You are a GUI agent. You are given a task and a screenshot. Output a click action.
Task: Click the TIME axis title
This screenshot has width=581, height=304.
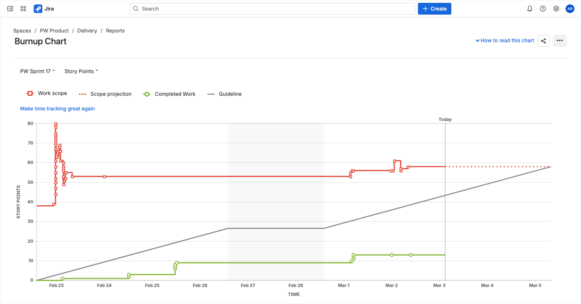(x=294, y=294)
